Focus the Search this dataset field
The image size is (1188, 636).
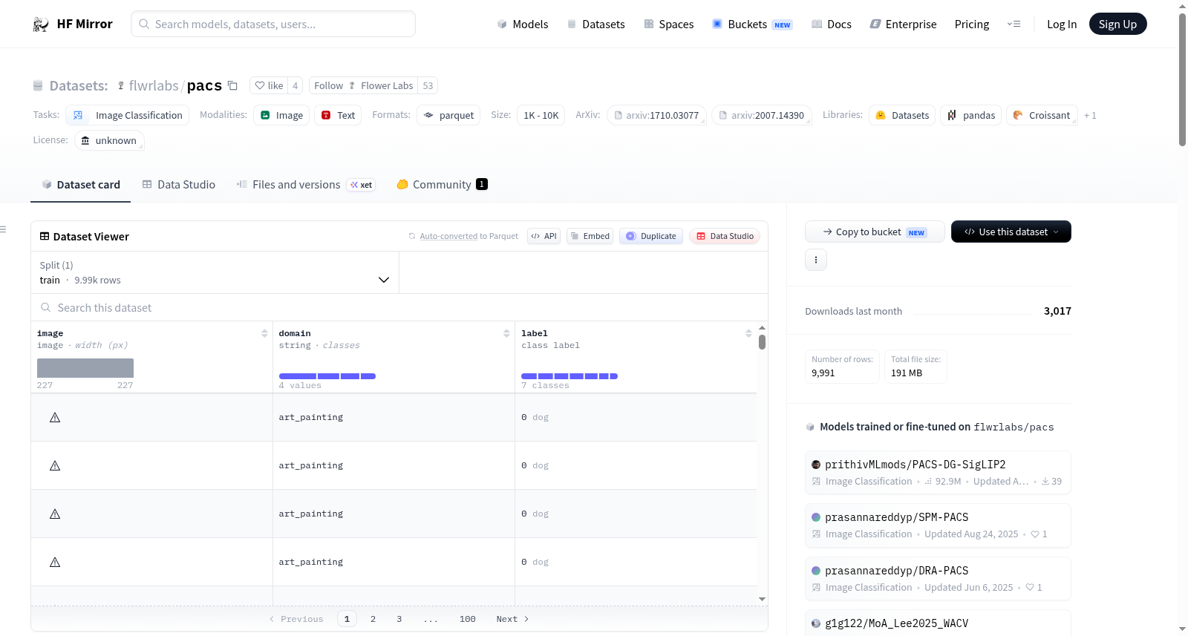[x=399, y=307]
